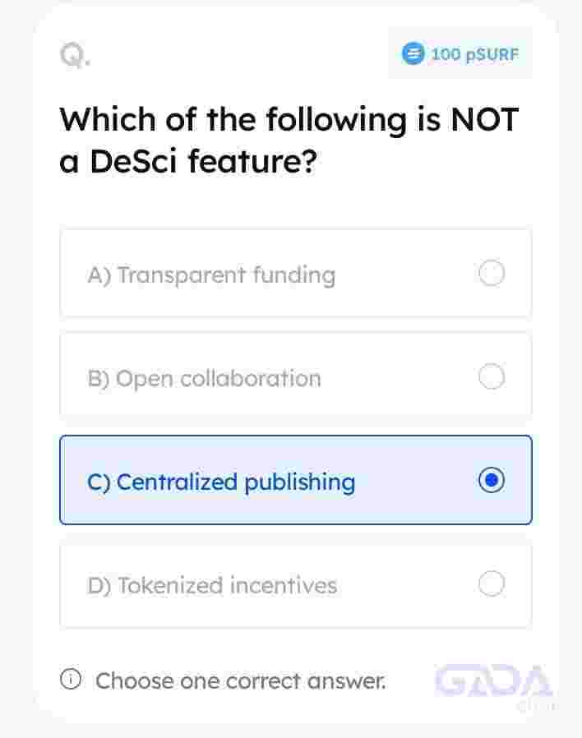Click the C) Centralized publishing label text
This screenshot has height=738, width=582.
point(221,482)
